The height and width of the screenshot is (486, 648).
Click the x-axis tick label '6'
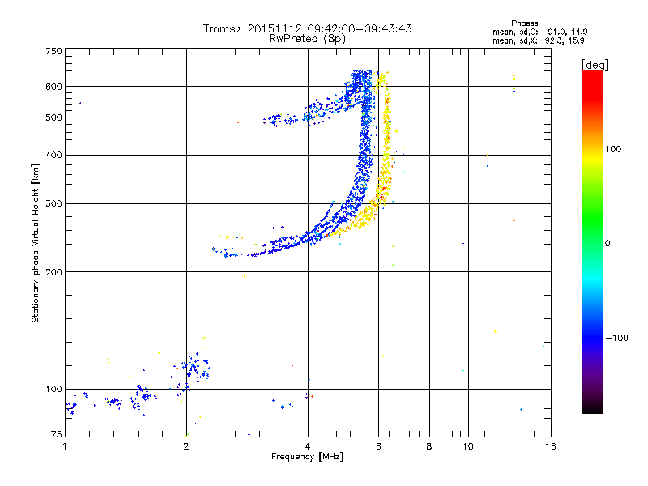378,447
